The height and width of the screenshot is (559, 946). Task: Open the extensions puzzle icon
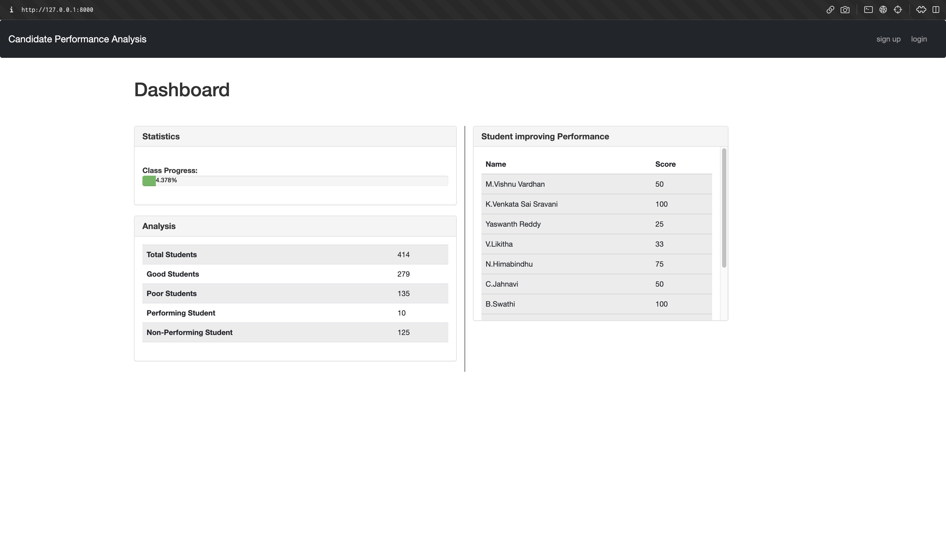click(x=921, y=10)
